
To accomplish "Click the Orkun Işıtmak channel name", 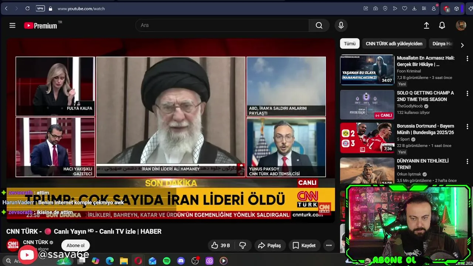I will pyautogui.click(x=409, y=174).
